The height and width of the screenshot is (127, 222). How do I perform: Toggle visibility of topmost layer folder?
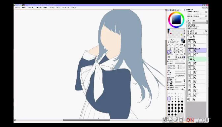pyautogui.click(x=188, y=36)
